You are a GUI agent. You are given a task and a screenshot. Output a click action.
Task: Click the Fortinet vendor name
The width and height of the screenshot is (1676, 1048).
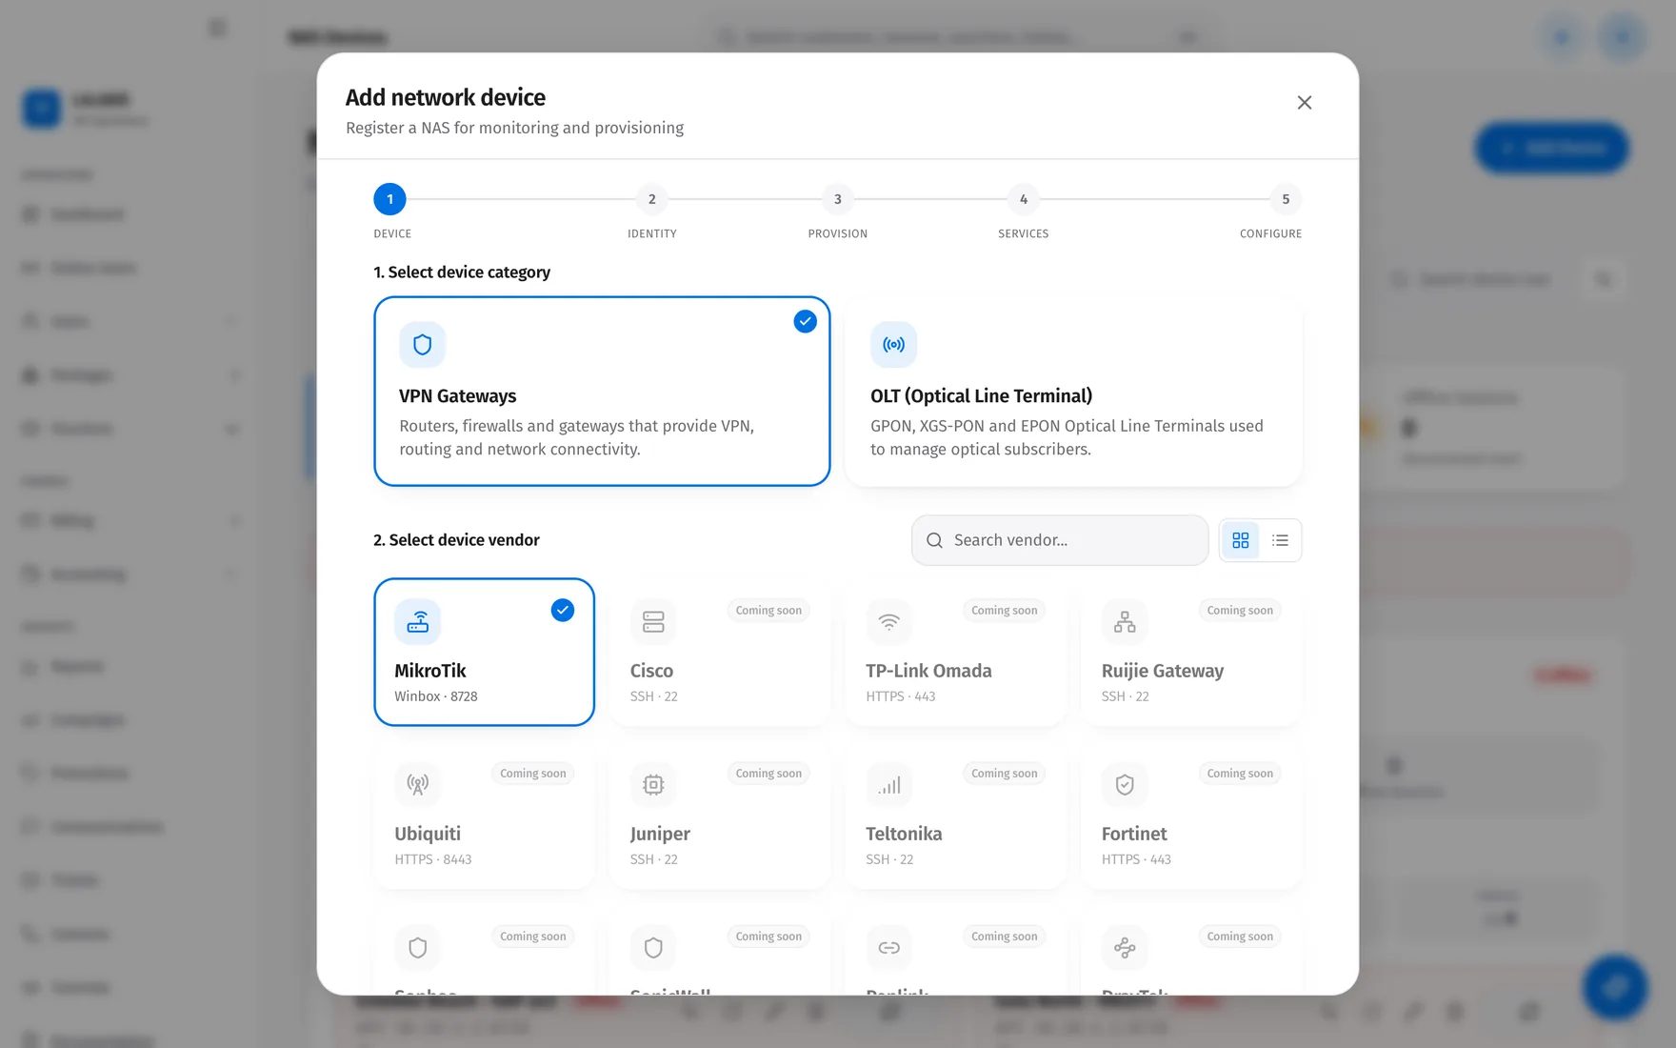[1134, 834]
